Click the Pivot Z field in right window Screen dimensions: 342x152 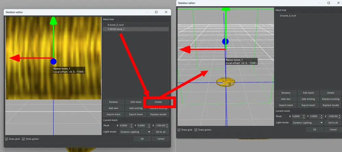click(x=334, y=116)
